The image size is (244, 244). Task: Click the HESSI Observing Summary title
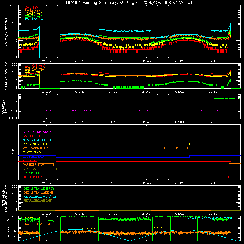(x=129, y=2)
